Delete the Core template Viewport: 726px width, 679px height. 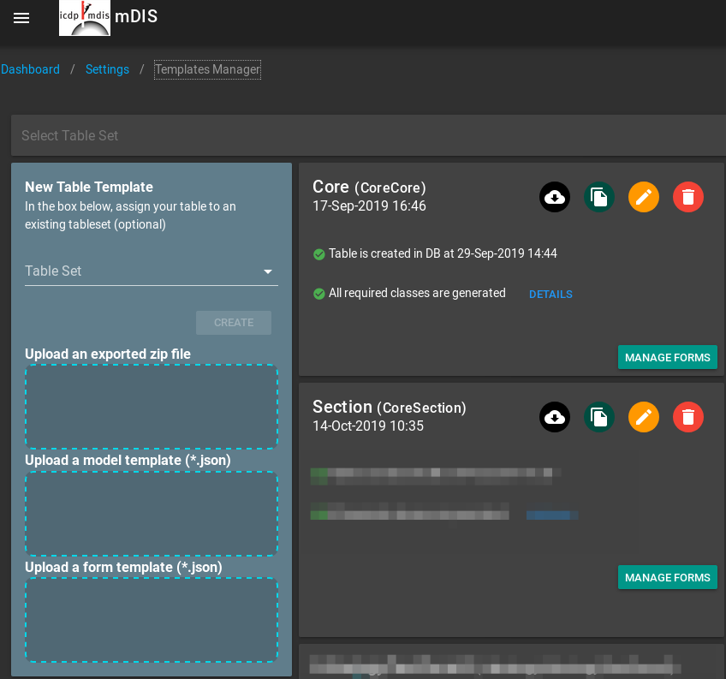point(688,198)
